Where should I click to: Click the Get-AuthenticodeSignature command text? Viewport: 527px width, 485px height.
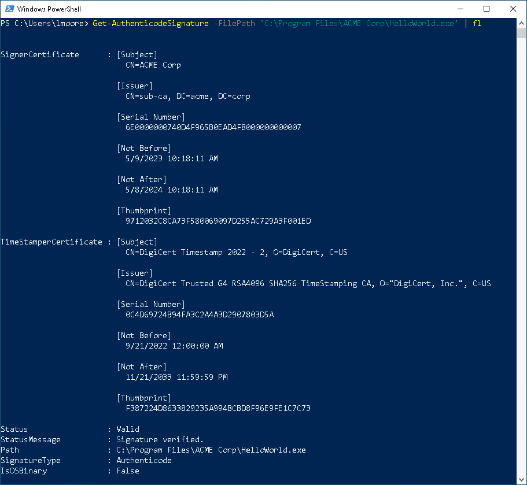coord(150,23)
